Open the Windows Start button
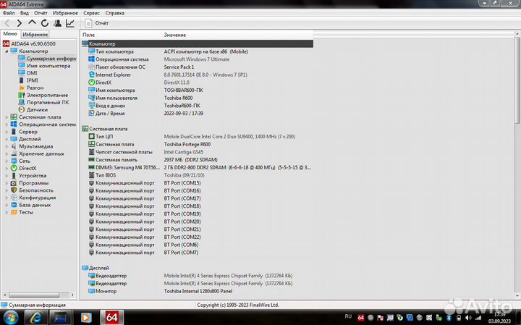 pos(11,318)
